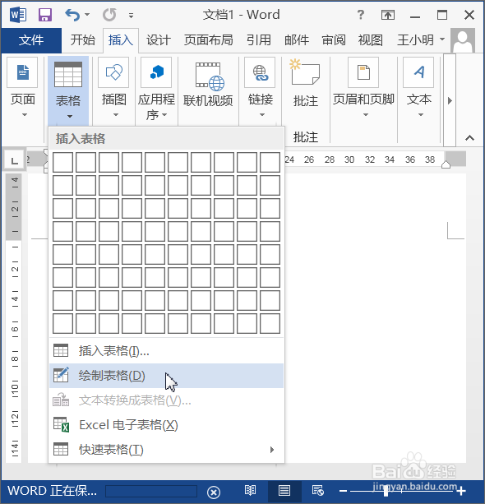Open Excel 电子表格(X) option
This screenshot has width=485, height=504.
[x=167, y=425]
